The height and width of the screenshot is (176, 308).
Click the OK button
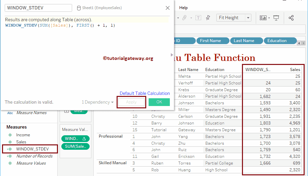[159, 102]
